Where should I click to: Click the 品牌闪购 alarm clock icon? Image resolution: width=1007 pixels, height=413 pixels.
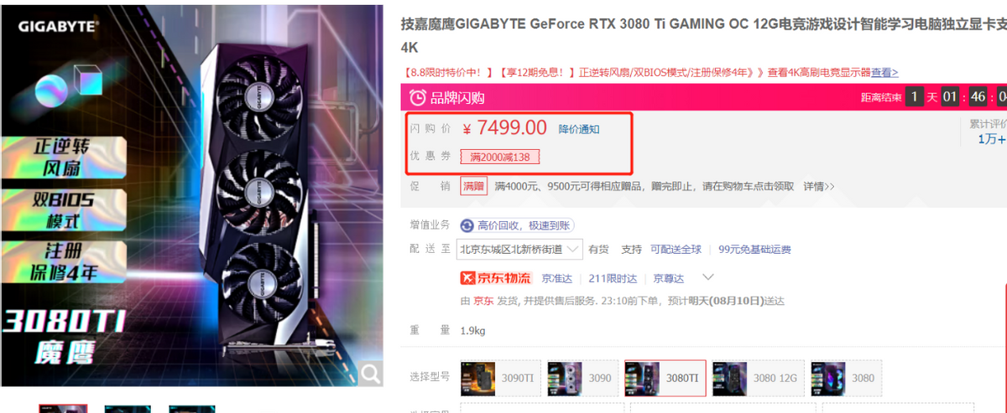click(x=417, y=98)
